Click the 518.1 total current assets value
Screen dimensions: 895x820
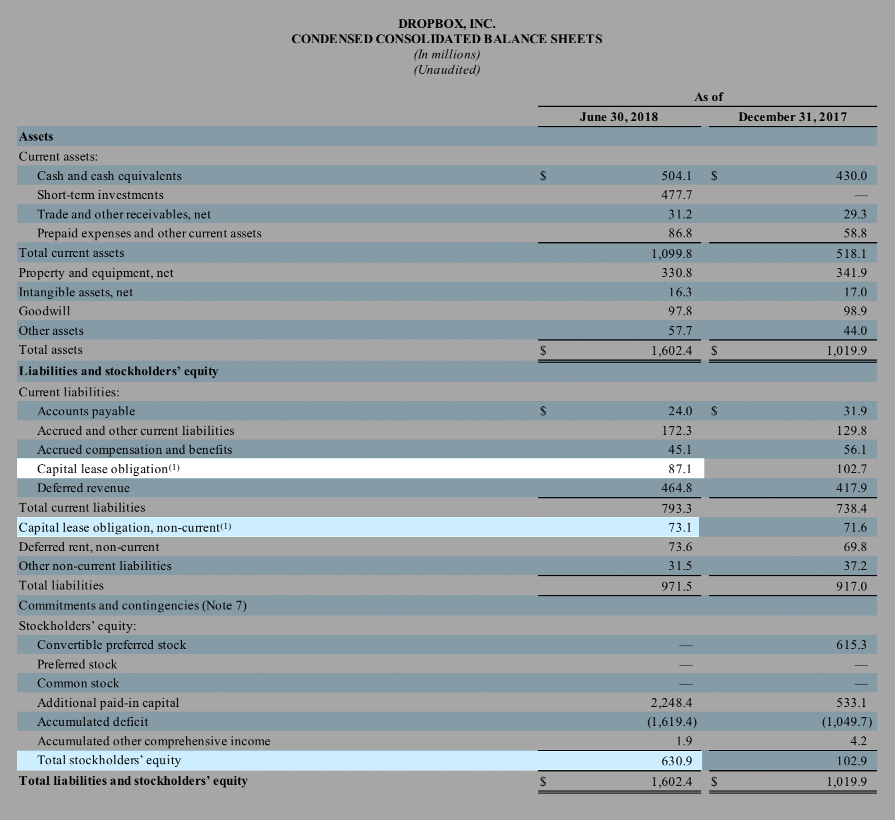[851, 254]
